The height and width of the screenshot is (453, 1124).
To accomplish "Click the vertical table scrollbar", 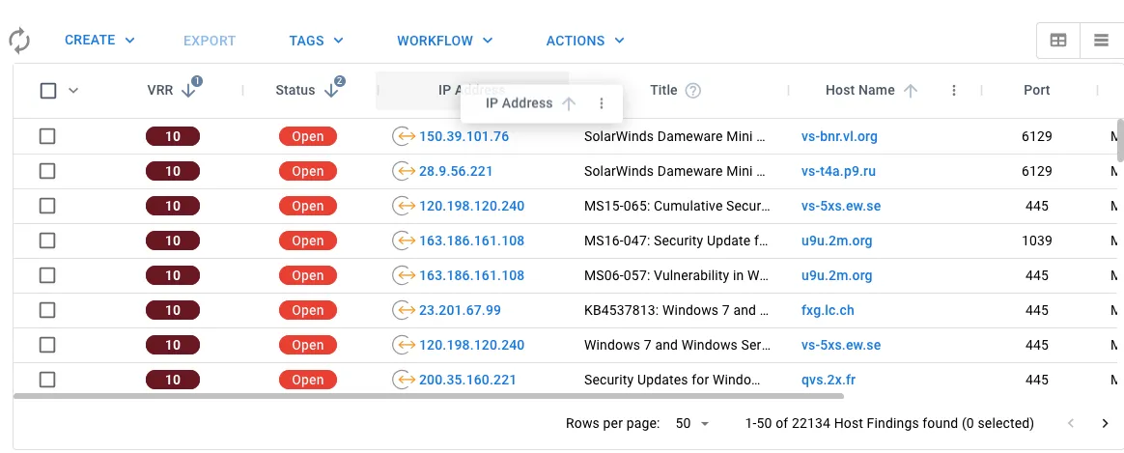I will 1120,140.
